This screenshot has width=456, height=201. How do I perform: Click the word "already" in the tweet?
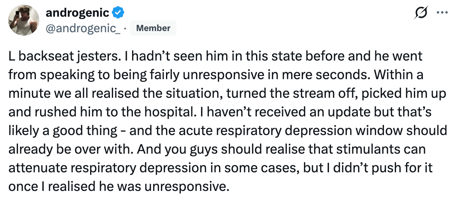coord(30,149)
